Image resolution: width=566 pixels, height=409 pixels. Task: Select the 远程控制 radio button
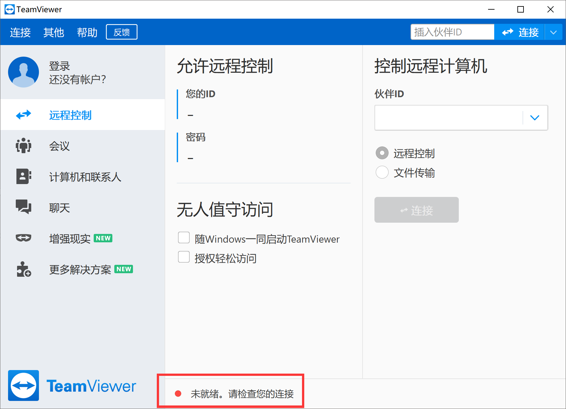point(382,153)
